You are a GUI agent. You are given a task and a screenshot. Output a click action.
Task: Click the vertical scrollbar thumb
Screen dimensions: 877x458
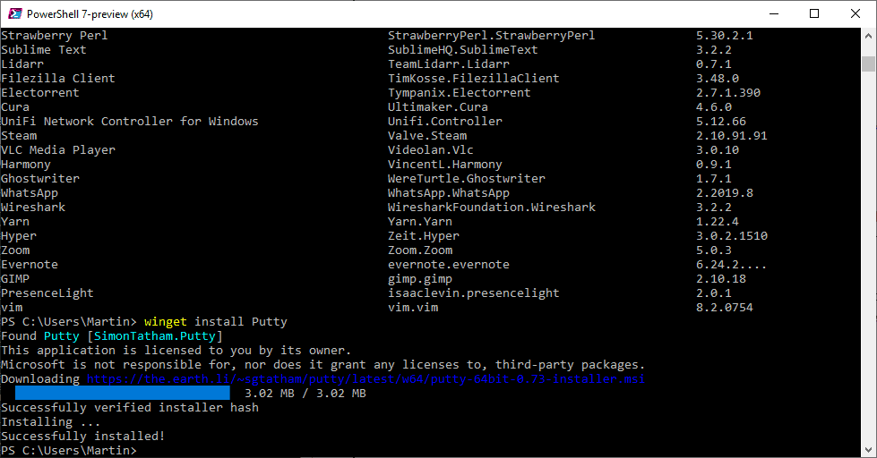tap(868, 64)
